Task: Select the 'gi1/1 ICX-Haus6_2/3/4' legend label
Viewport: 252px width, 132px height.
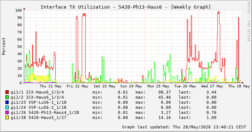Action: [x=37, y=92]
